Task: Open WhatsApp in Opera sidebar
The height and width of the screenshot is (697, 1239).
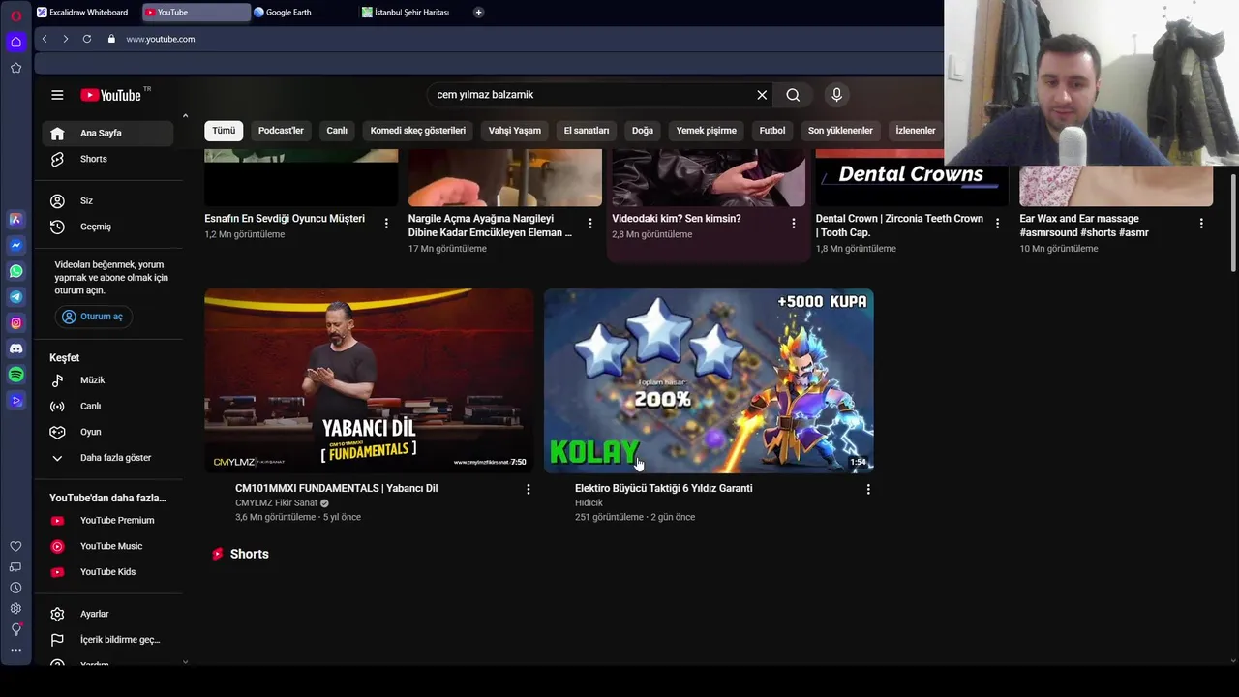Action: point(15,271)
